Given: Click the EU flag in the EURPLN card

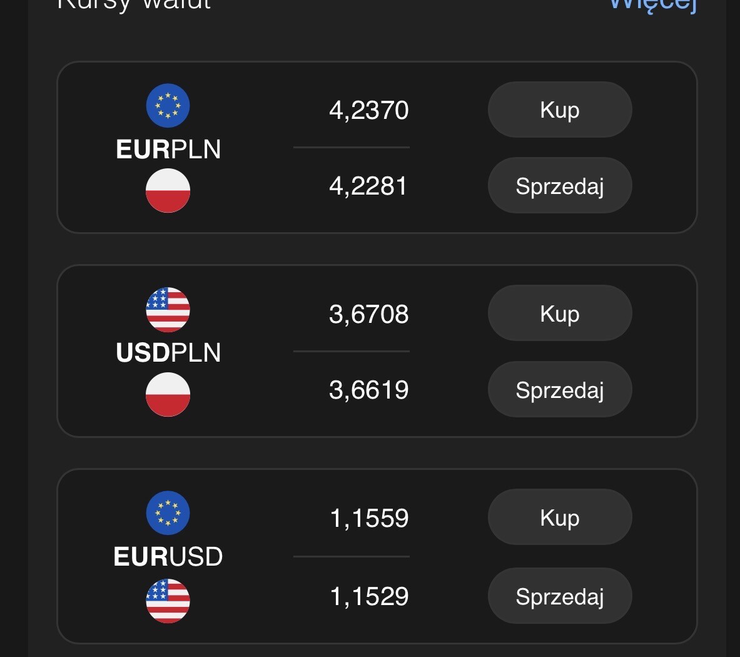Looking at the screenshot, I should (x=168, y=106).
